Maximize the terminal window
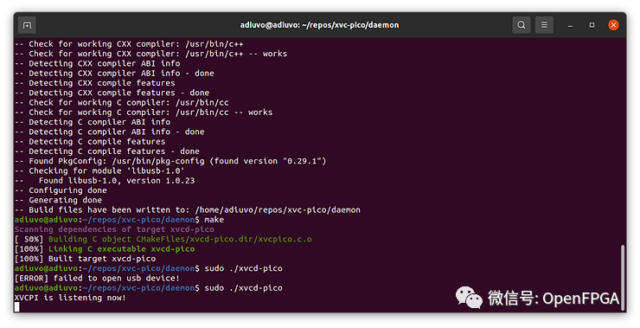640x328 pixels. (x=592, y=25)
